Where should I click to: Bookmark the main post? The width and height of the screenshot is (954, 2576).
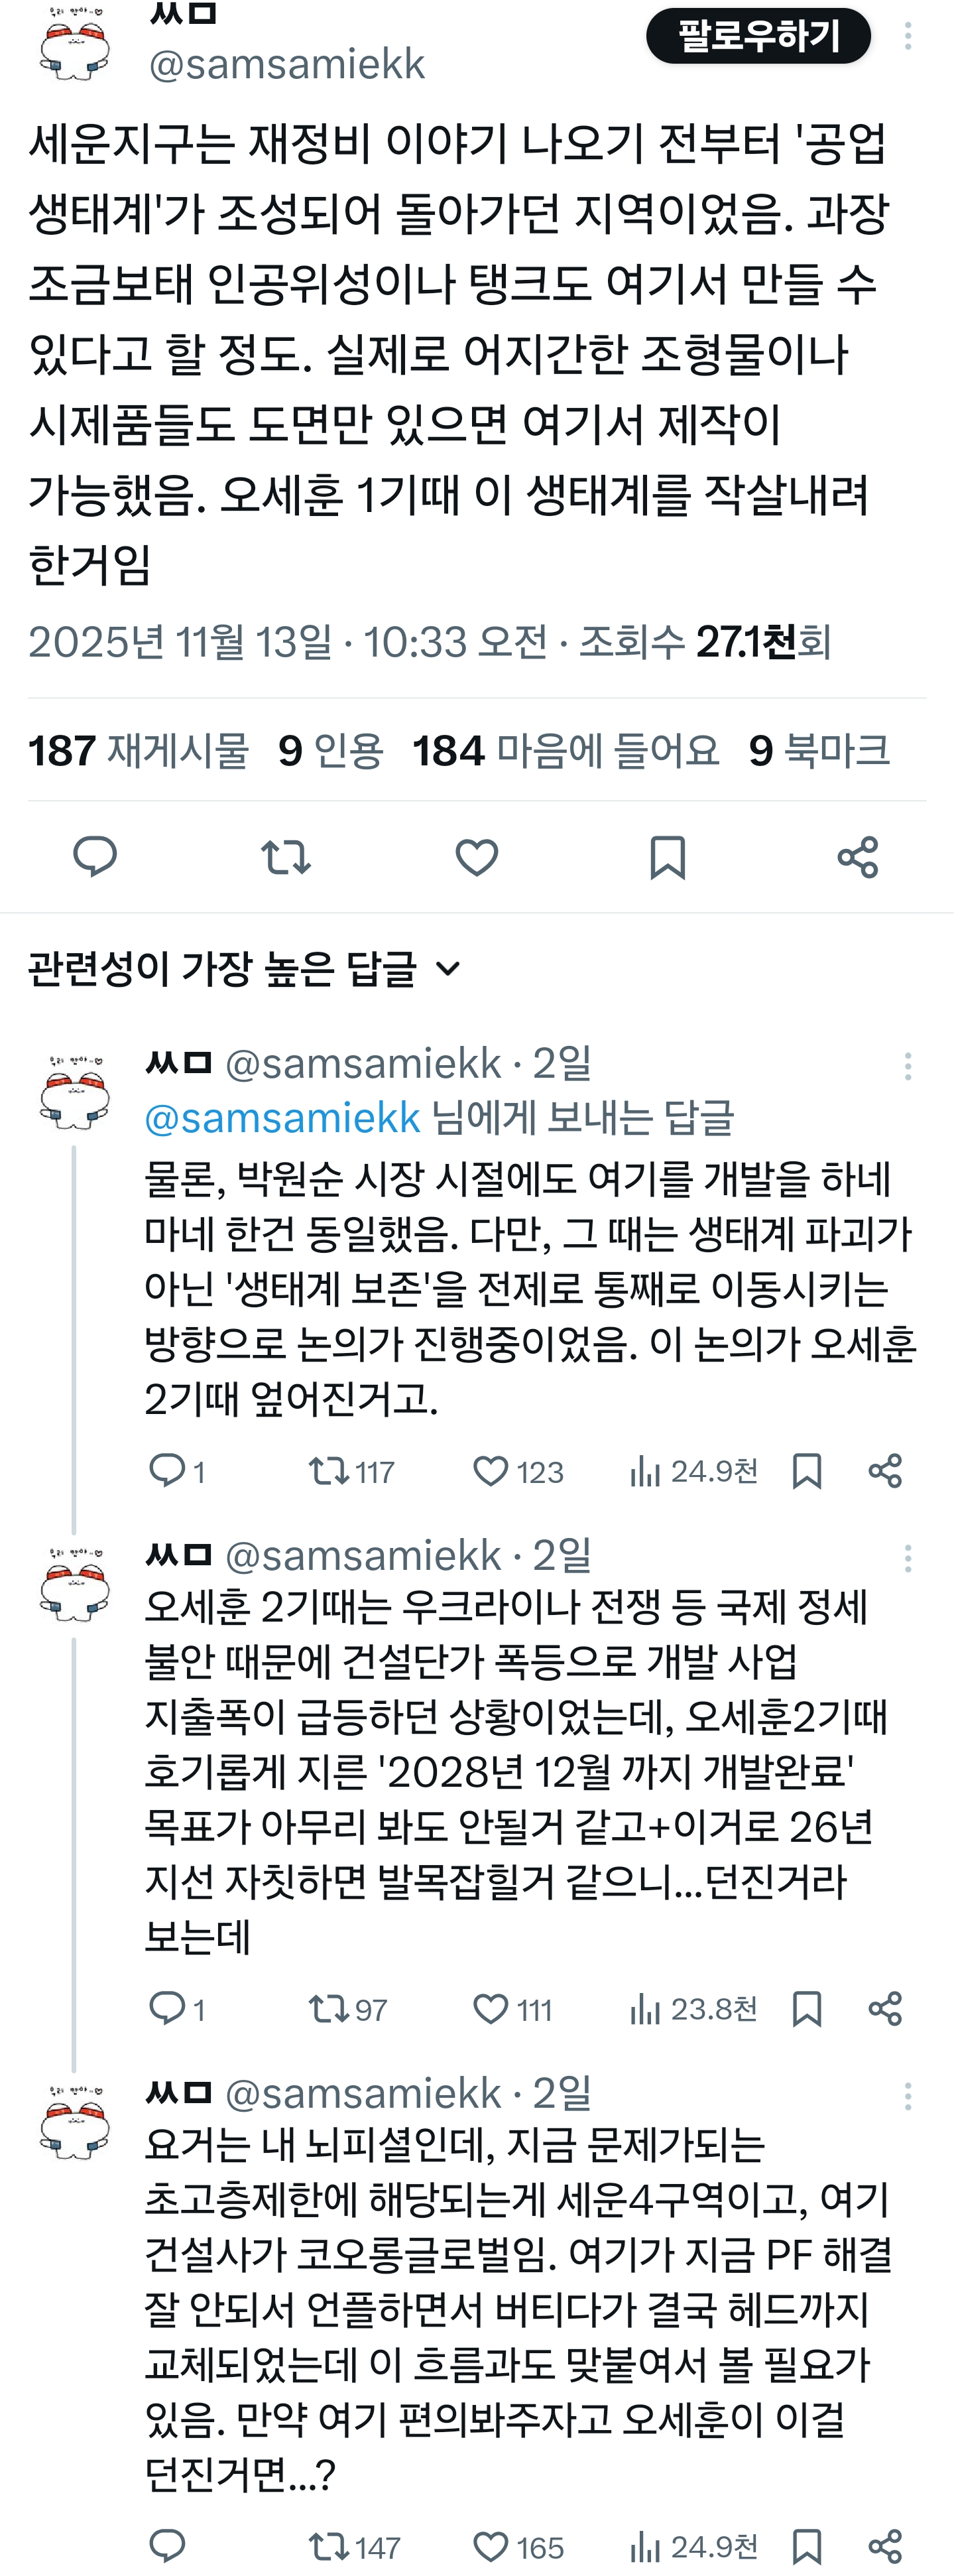pos(667,857)
